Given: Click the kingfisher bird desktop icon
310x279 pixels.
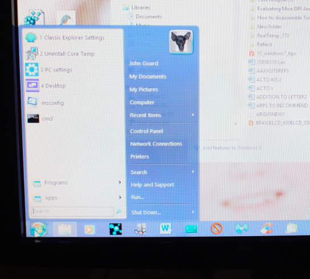Looking at the screenshot, I should 66,19.
